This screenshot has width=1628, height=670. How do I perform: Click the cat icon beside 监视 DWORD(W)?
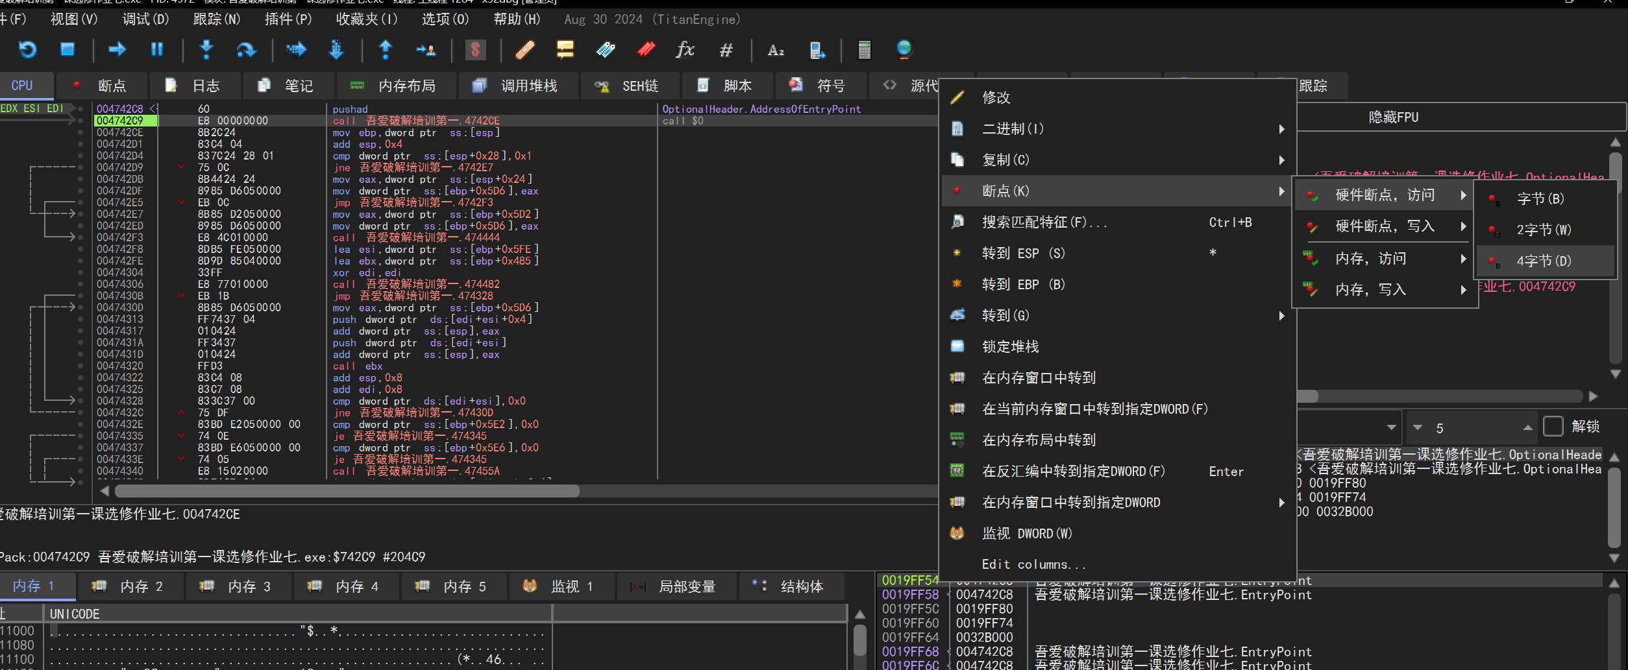coord(957,533)
